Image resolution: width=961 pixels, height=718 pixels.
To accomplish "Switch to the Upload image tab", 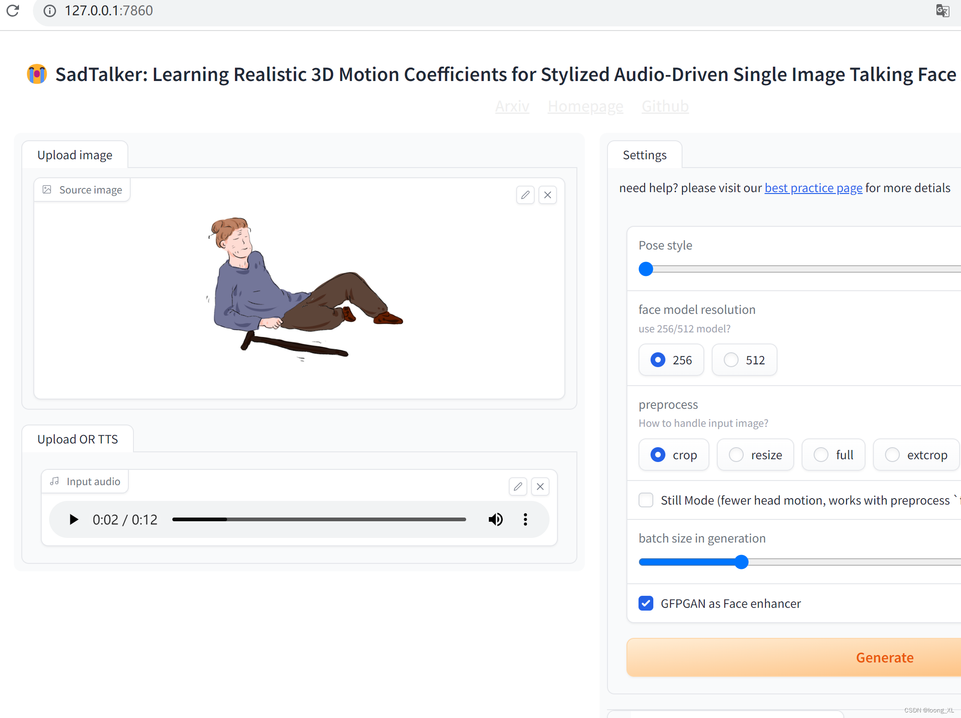I will coord(75,155).
